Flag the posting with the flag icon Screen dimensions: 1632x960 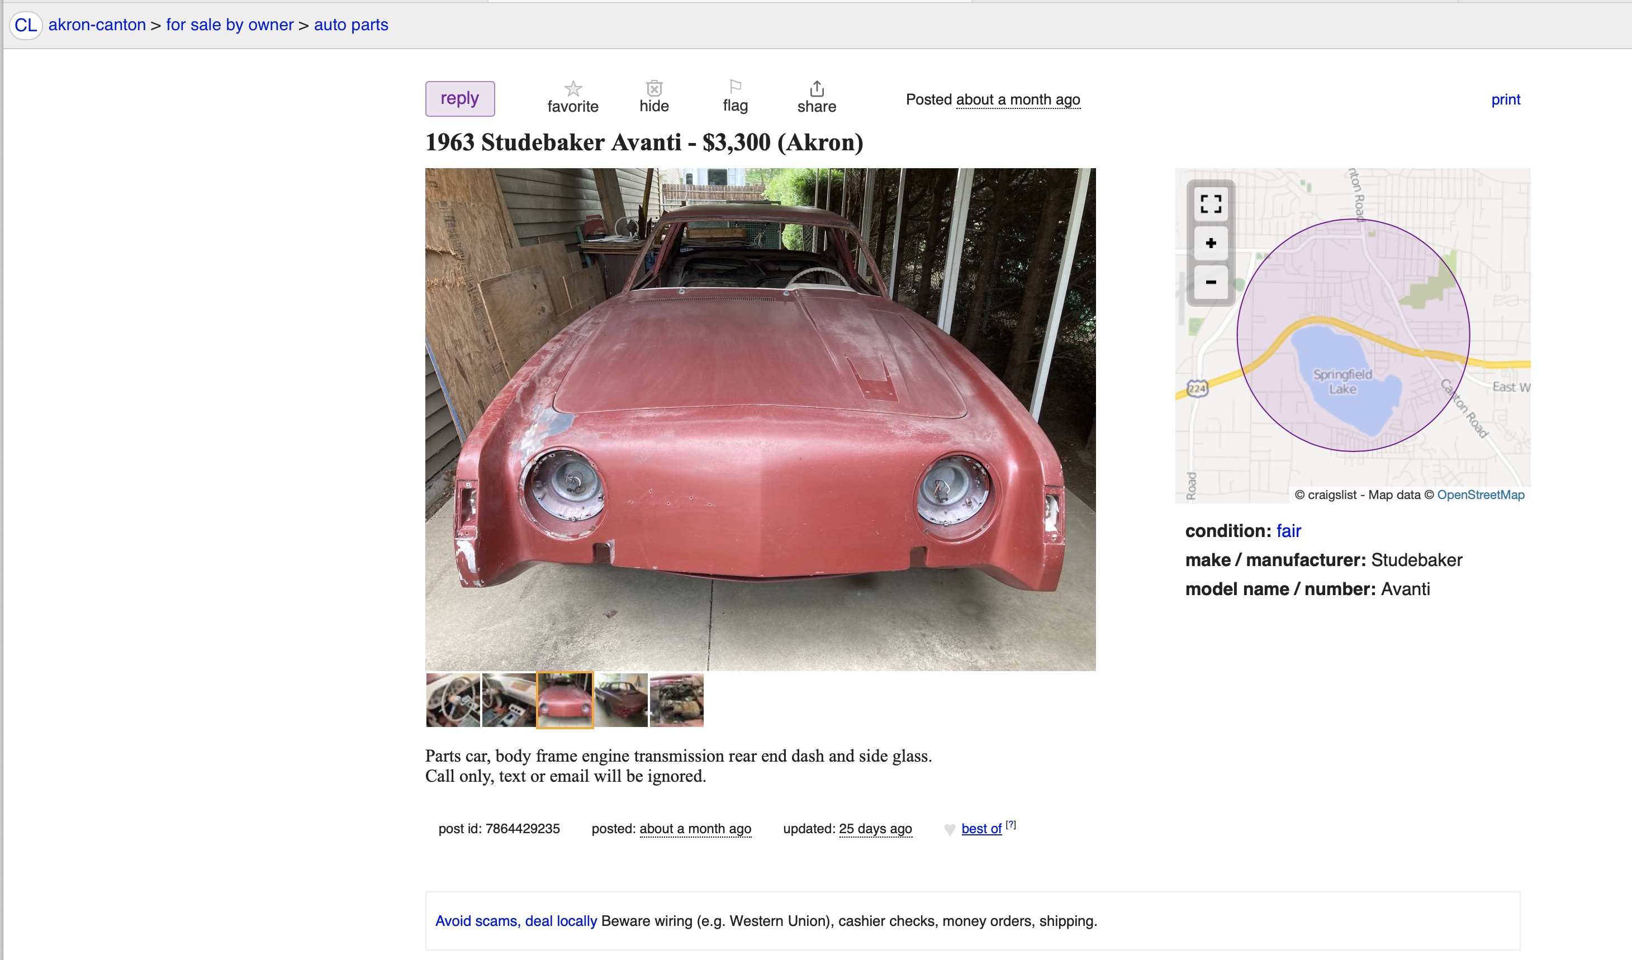pyautogui.click(x=735, y=97)
